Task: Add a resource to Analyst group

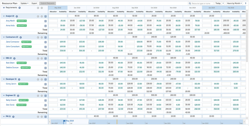Action: click(17, 16)
